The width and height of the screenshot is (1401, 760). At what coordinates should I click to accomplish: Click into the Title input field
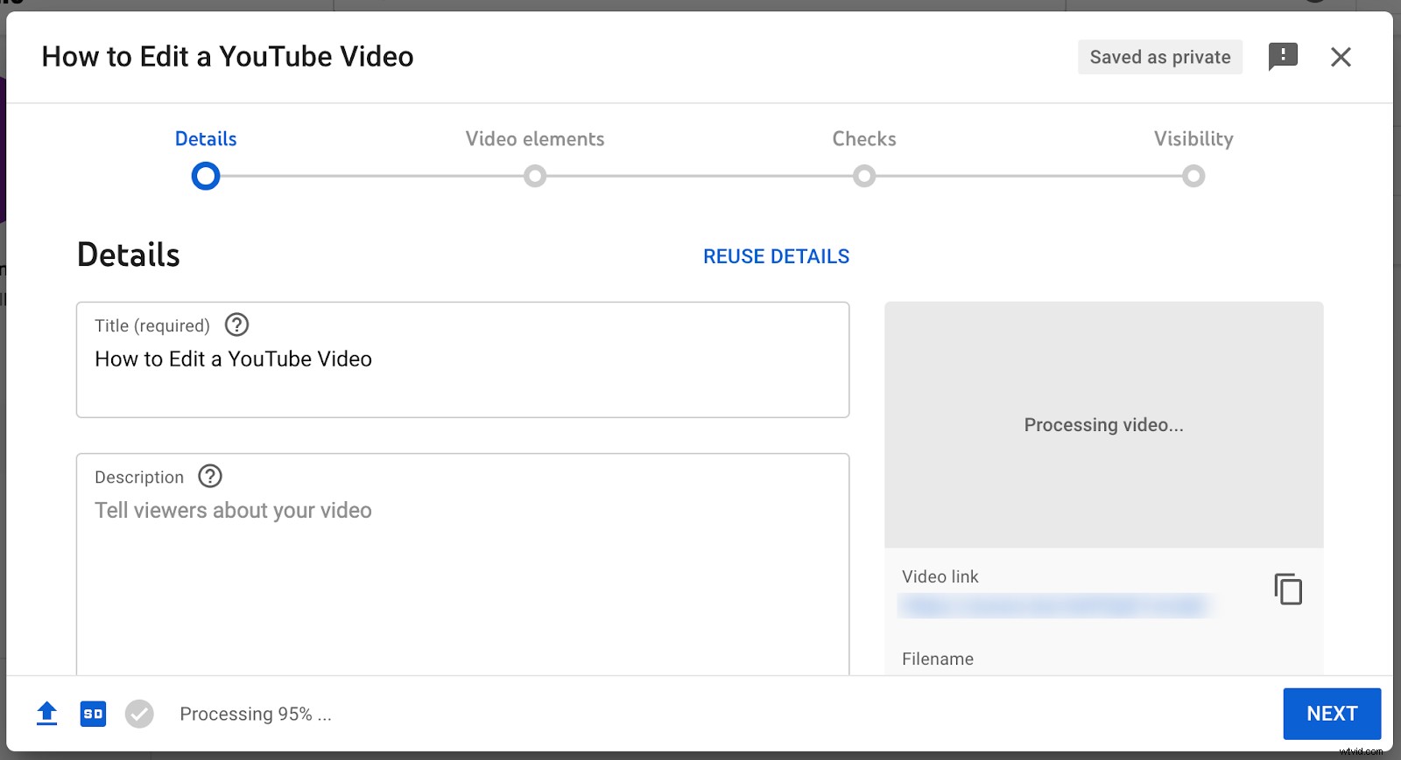tap(462, 359)
